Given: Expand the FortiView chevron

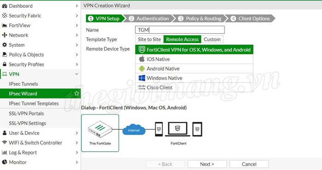Looking at the screenshot, I should [x=77, y=25].
